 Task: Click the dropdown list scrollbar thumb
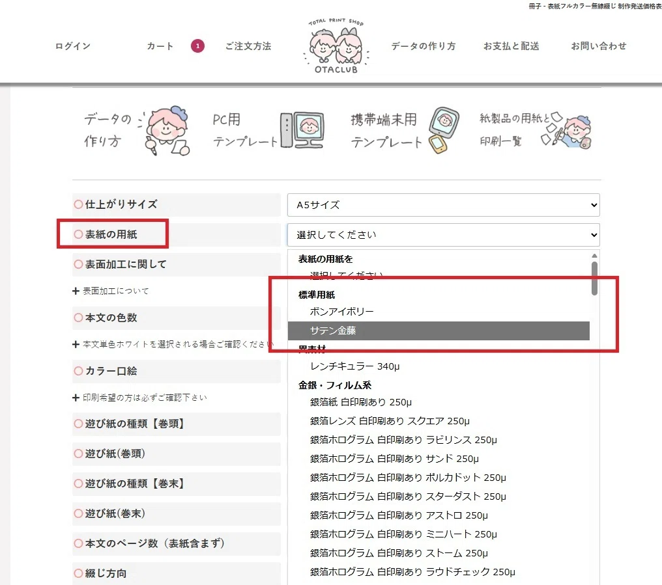(594, 279)
